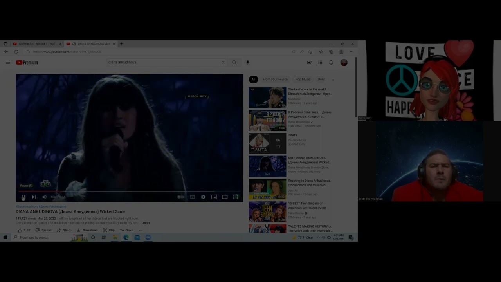
Task: Select the From your search chip
Action: (x=275, y=79)
